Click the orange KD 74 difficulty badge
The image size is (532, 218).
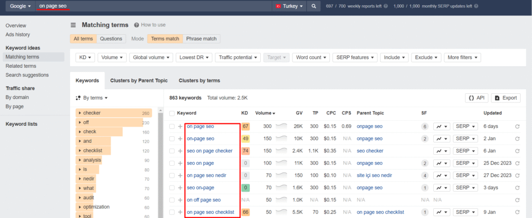(x=245, y=151)
